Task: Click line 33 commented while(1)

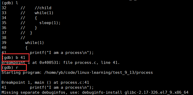Action: pyautogui.click(x=28, y=13)
